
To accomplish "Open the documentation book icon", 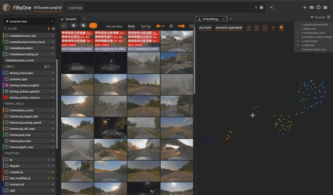I will 325,7.
